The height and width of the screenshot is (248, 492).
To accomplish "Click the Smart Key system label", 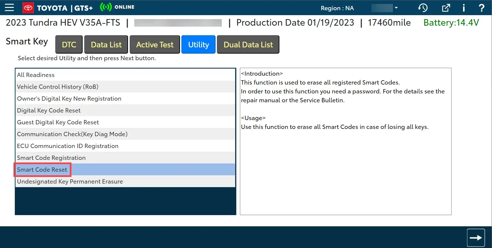I will pos(27,41).
